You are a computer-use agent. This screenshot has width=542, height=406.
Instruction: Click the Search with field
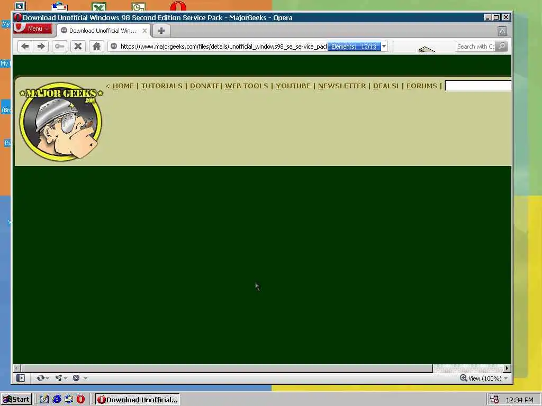click(x=476, y=47)
